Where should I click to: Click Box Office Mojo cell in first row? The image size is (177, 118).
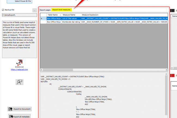[x=54, y=19]
